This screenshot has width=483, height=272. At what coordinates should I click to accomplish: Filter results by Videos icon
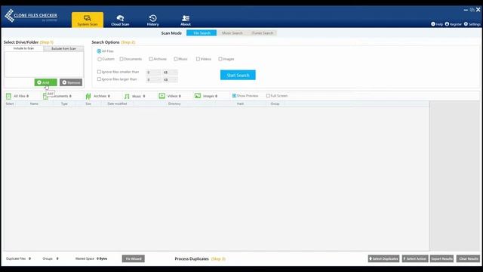162,96
